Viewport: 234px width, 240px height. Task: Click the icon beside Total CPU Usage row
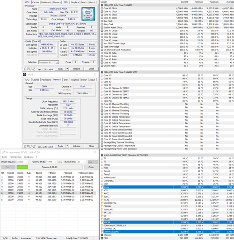pyautogui.click(x=102, y=47)
